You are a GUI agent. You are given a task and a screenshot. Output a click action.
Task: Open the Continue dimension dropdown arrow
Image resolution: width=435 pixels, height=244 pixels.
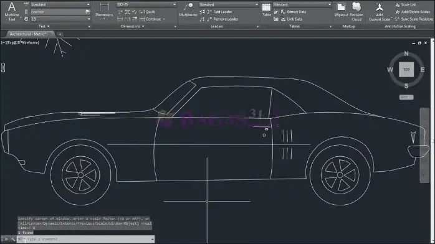(x=164, y=19)
